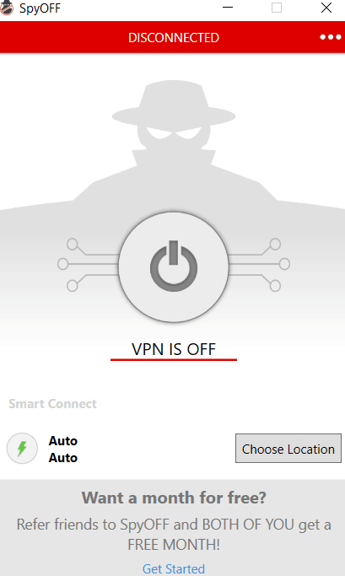Click the referral FREE MONTH description text
Viewport: 345px width, 576px height.
174,535
